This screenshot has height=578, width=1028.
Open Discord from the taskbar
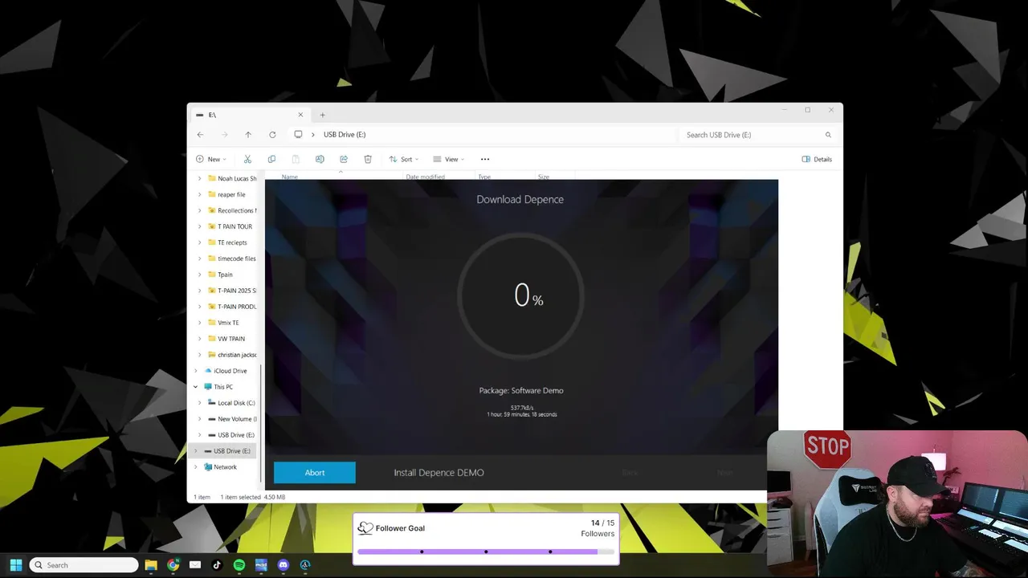point(283,565)
